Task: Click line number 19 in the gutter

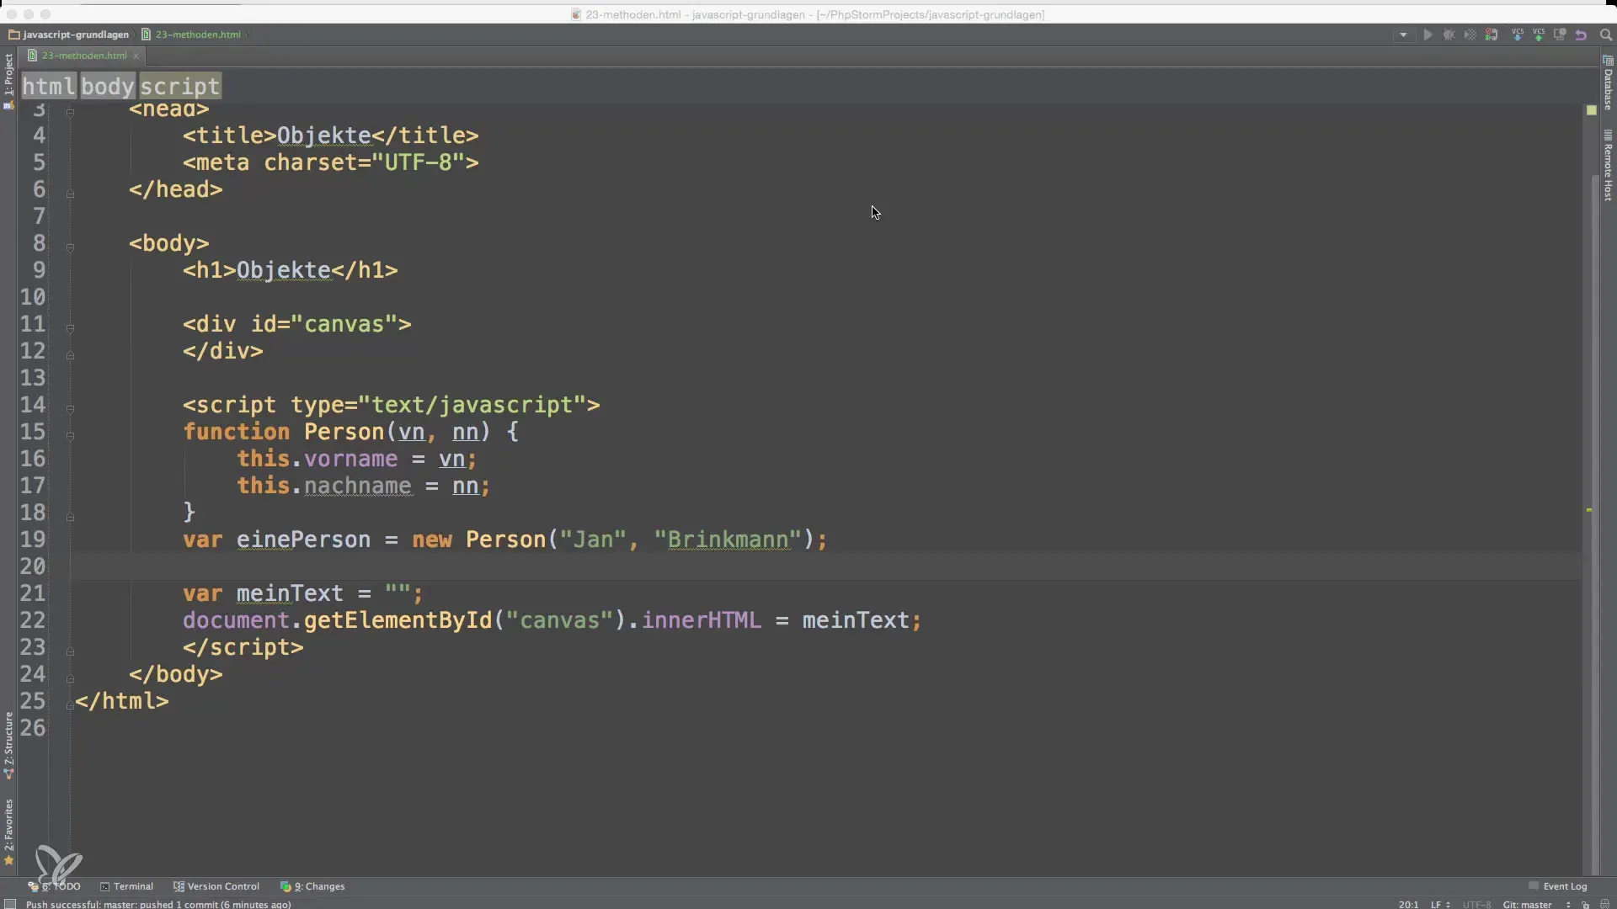Action: click(x=33, y=540)
